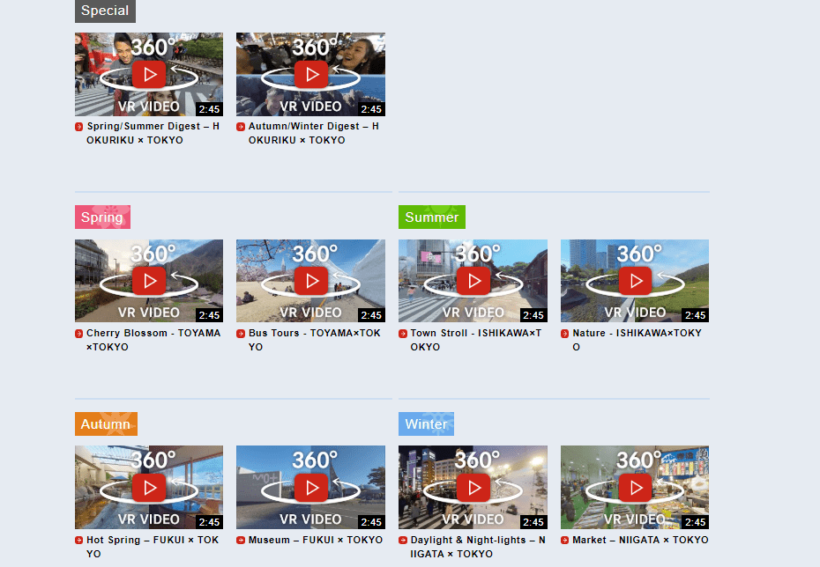Click the 2:45 duration on Museum thumbnail

tap(371, 522)
